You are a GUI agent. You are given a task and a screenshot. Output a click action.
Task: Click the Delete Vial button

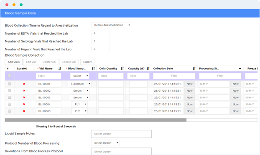49,62
